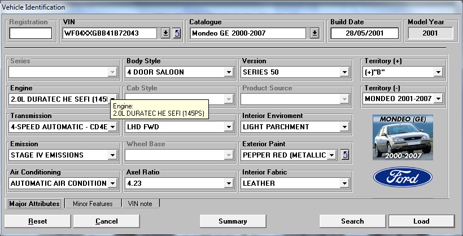Click the Ford oval logo

click(x=399, y=177)
